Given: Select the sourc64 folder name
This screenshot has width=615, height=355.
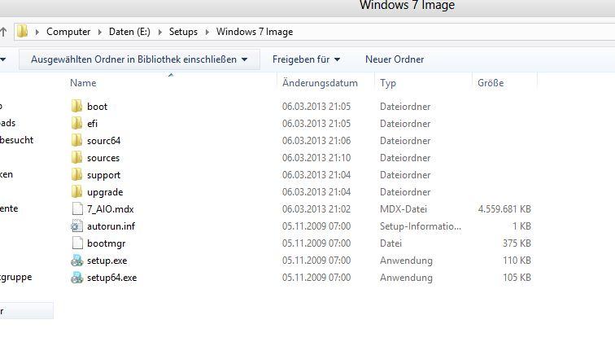Looking at the screenshot, I should point(103,141).
